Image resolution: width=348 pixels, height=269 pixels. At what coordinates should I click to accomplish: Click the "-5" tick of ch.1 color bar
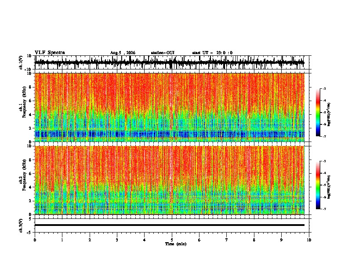(x=324, y=113)
